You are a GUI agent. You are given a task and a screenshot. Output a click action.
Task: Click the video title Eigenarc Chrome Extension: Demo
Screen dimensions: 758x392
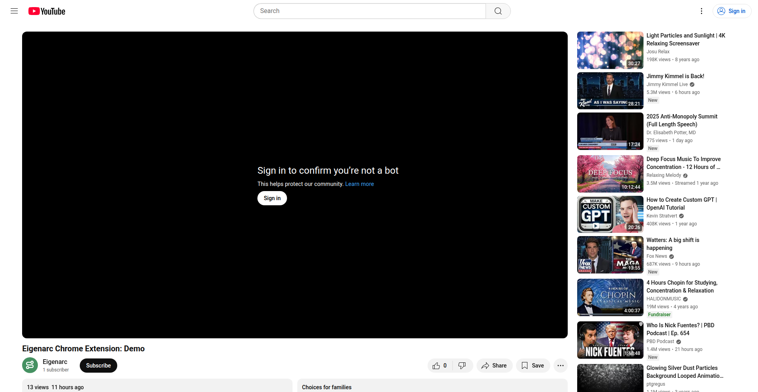click(83, 349)
